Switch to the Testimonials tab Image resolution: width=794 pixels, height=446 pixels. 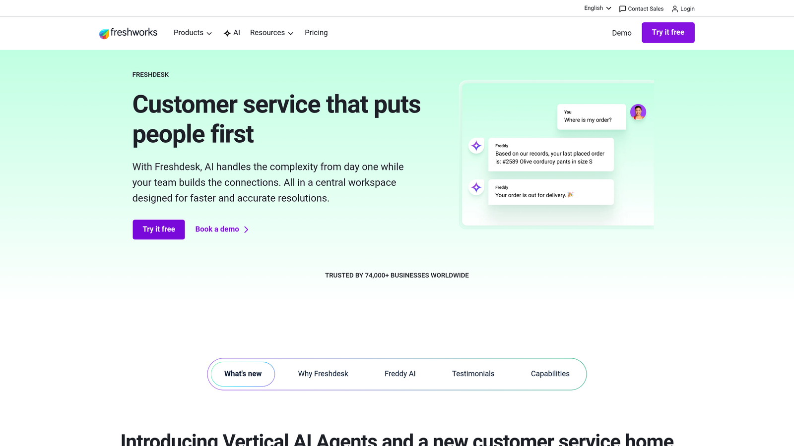(x=473, y=374)
